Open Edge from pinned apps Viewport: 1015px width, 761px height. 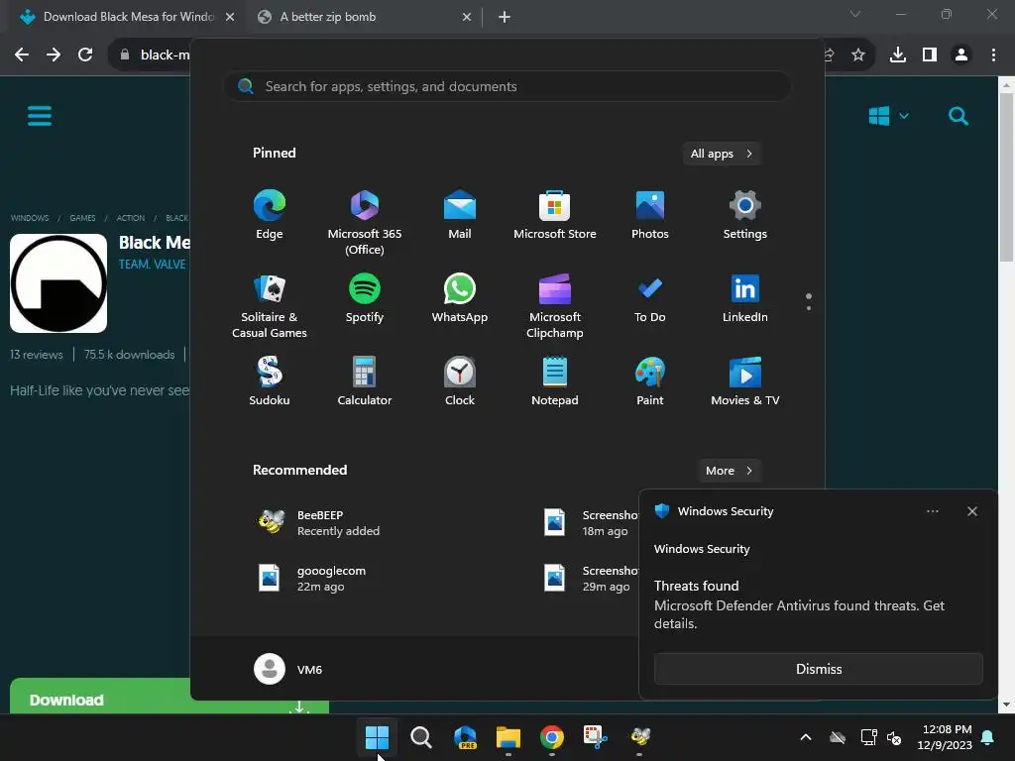tap(270, 215)
